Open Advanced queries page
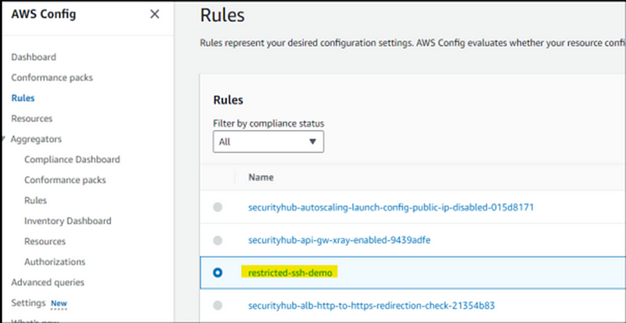This screenshot has width=626, height=323. coord(48,282)
